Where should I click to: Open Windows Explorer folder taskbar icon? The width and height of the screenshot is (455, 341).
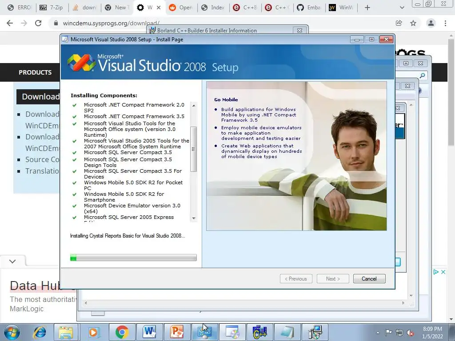point(66,332)
